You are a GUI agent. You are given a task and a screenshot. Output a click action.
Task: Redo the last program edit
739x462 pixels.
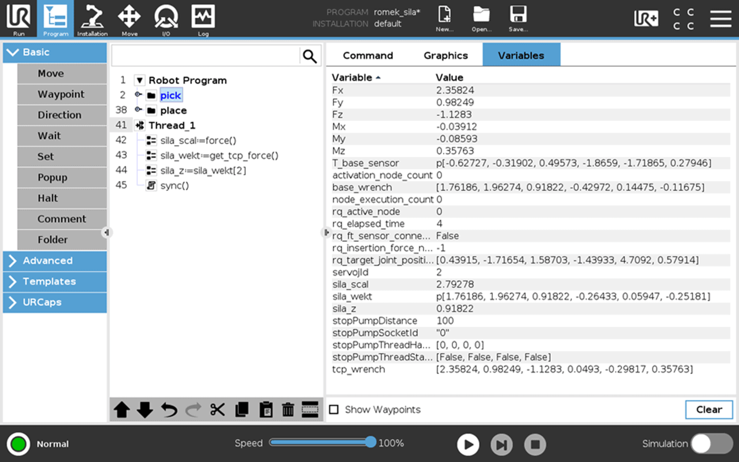(x=193, y=409)
